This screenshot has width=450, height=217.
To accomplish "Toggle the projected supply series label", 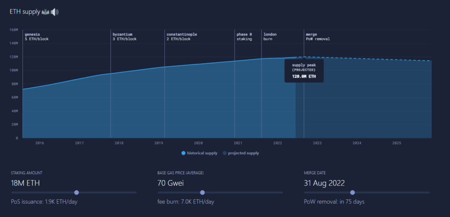I will 243,153.
